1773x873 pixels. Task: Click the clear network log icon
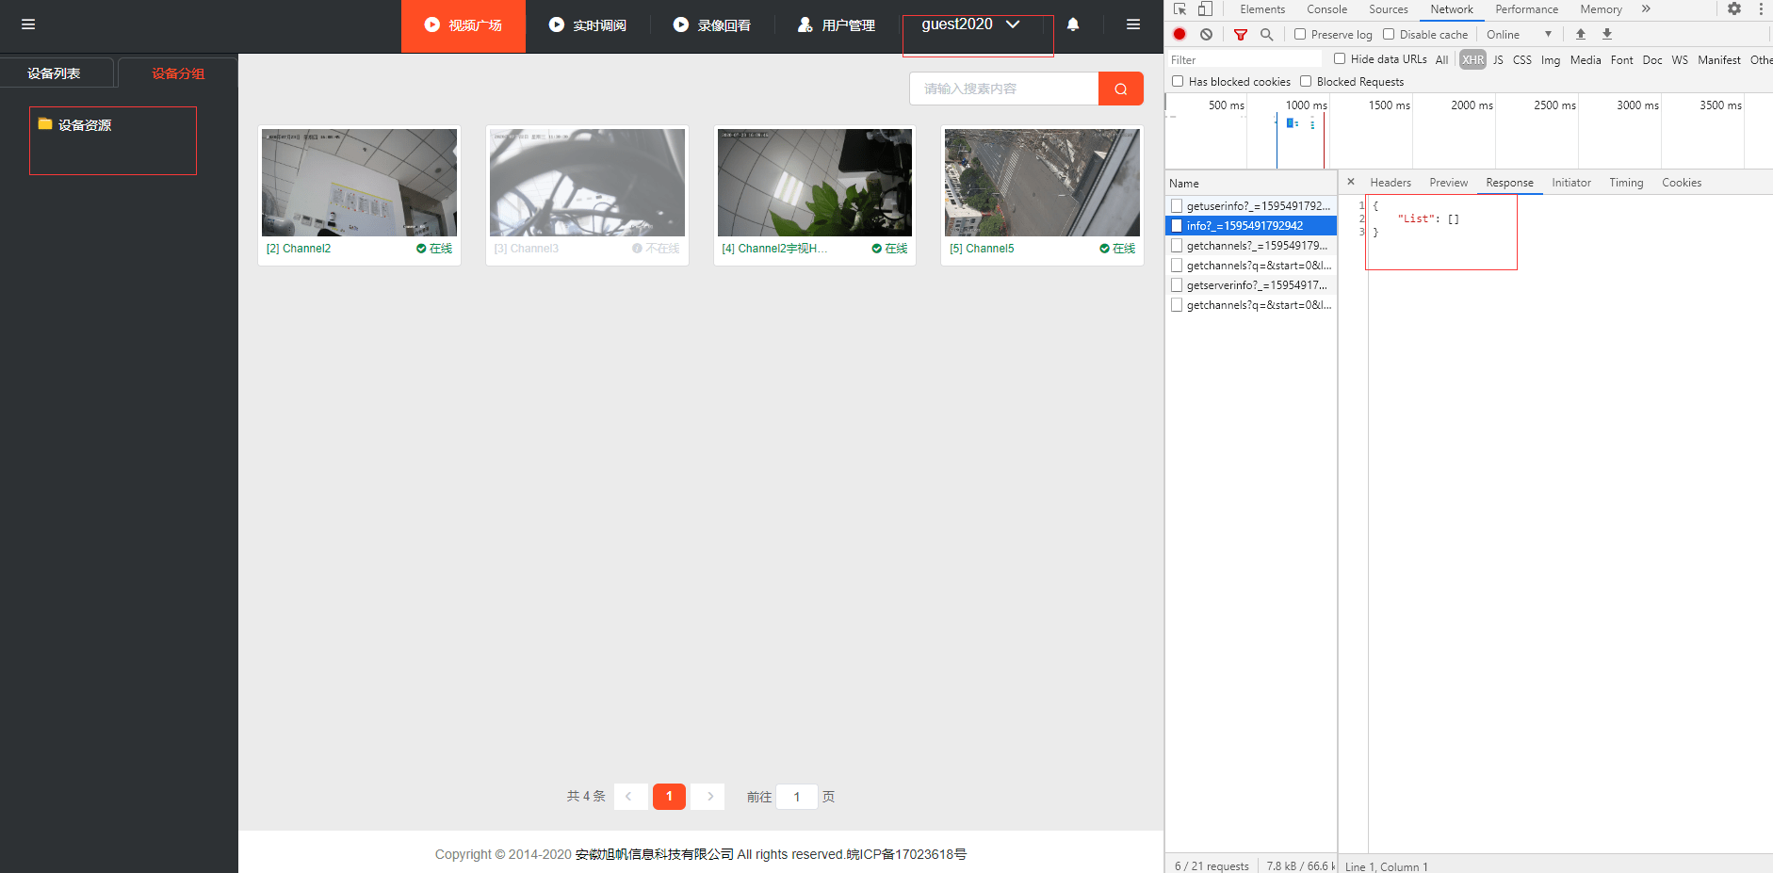[x=1207, y=34]
